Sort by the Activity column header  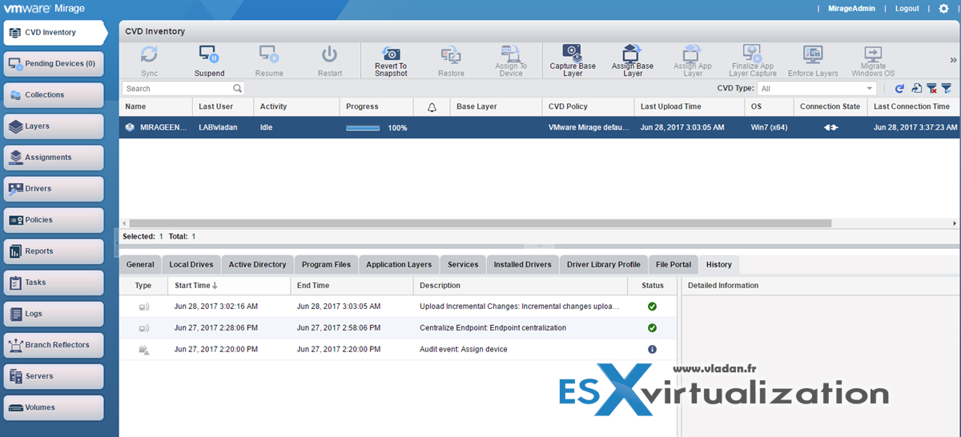tap(296, 106)
